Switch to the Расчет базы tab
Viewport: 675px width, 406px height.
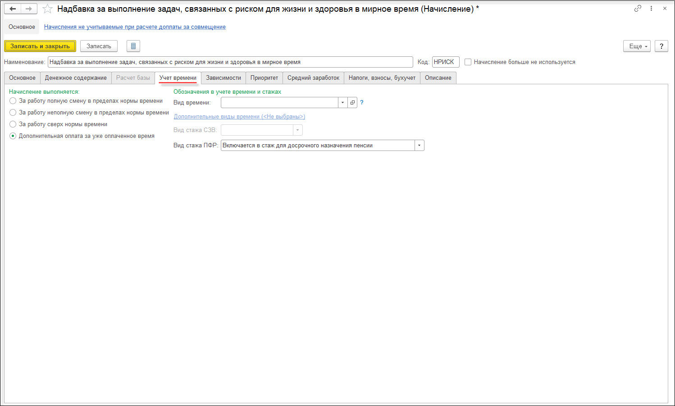[133, 78]
